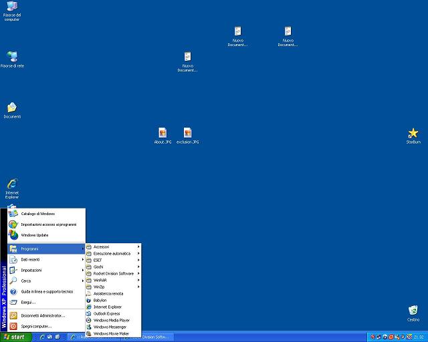Open the WinZip program group folder icon
This screenshot has width=428, height=342.
[89, 287]
